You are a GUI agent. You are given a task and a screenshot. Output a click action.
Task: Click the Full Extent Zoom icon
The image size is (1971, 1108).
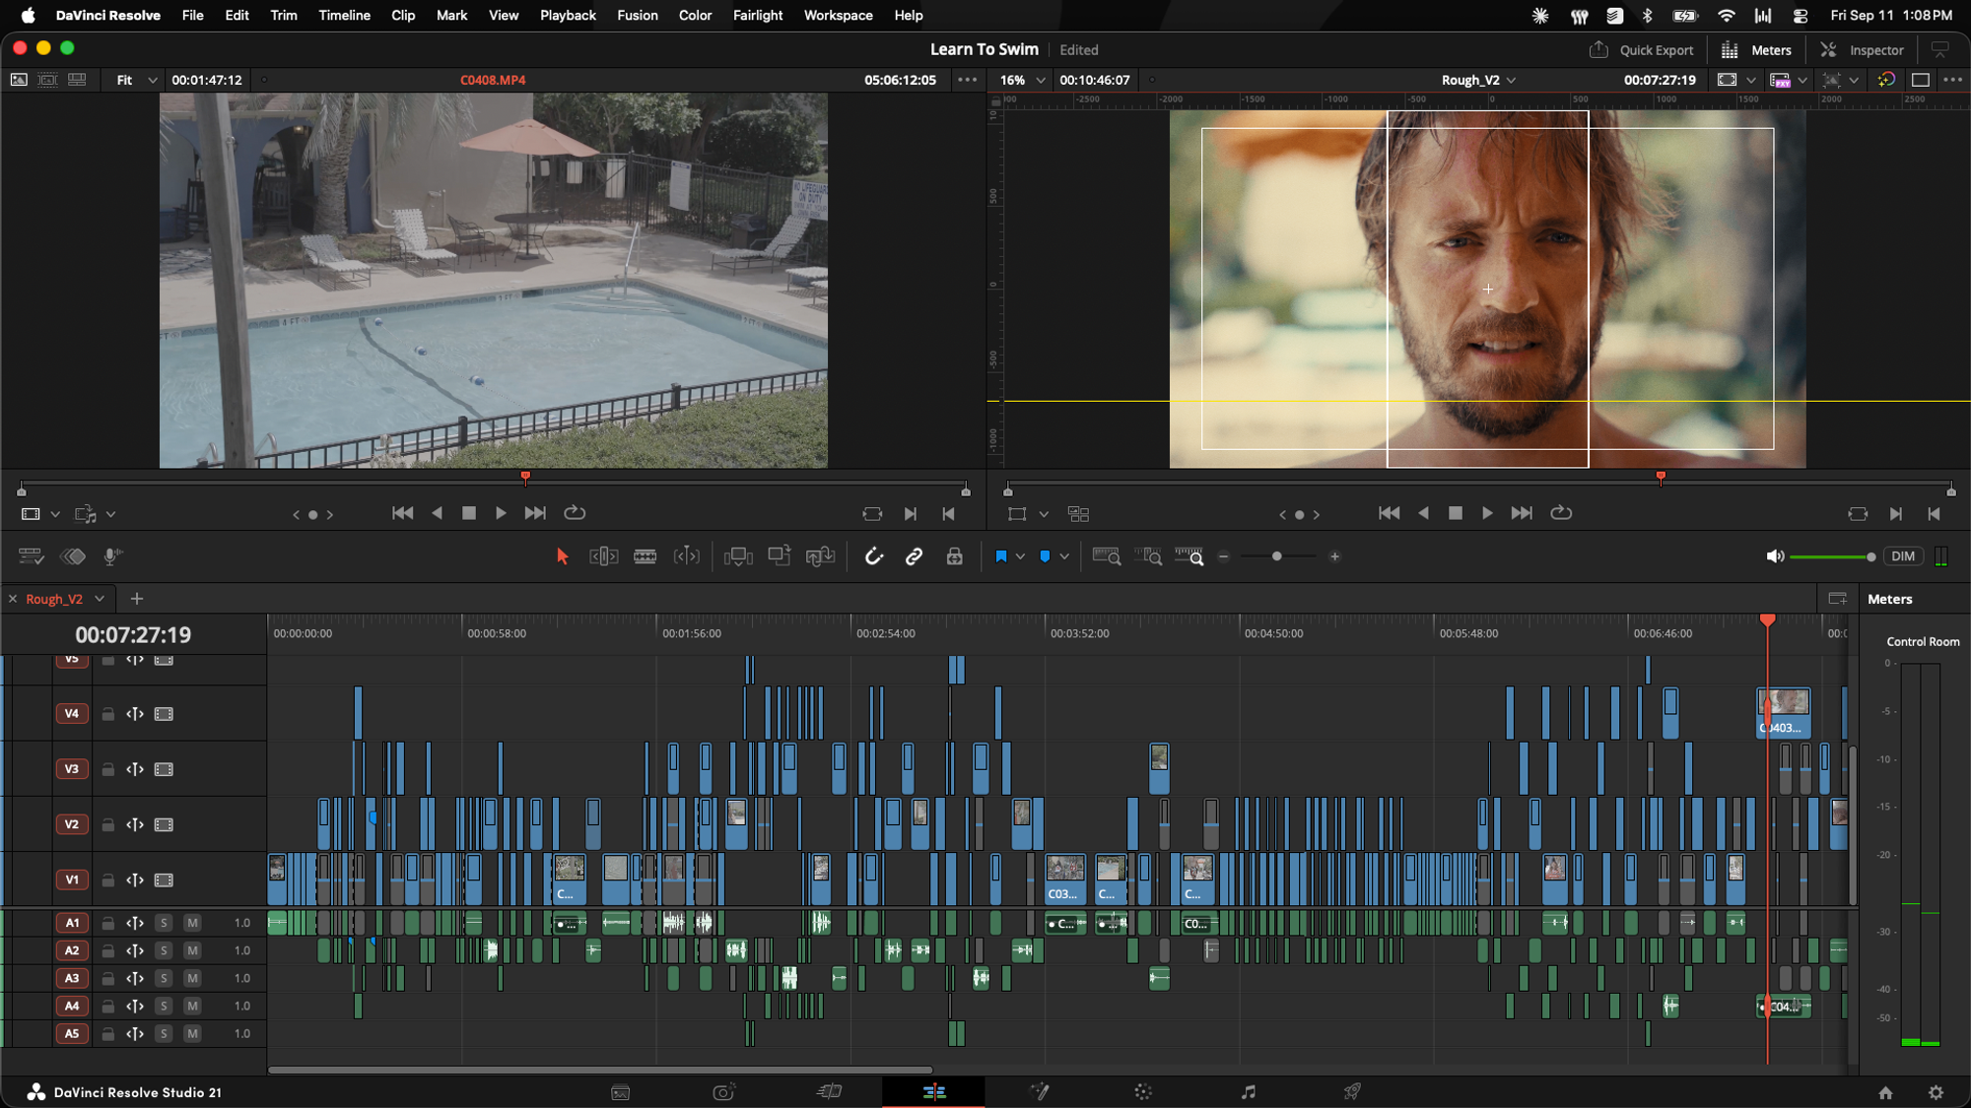pos(1106,556)
